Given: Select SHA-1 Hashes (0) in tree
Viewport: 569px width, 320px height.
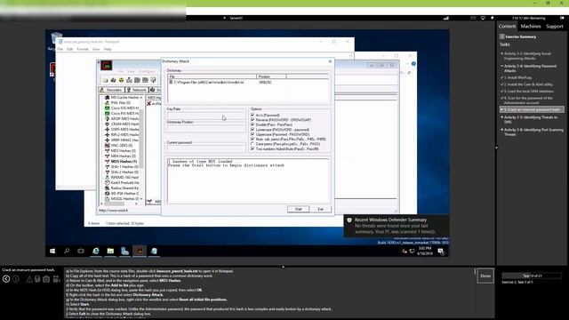Looking at the screenshot, I should tap(122, 167).
